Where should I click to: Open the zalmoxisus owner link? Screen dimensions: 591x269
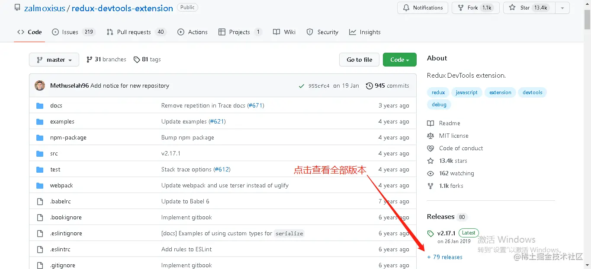click(45, 8)
